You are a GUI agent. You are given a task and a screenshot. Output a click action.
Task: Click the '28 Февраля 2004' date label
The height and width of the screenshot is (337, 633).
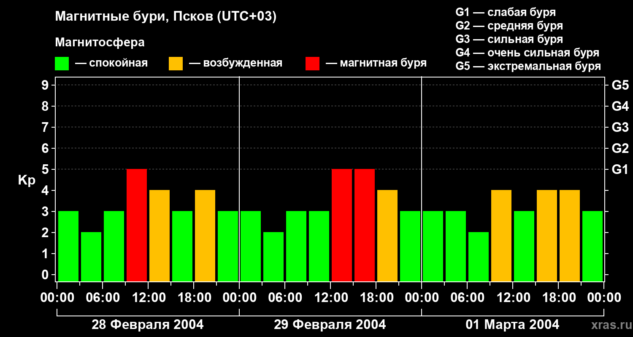(148, 325)
